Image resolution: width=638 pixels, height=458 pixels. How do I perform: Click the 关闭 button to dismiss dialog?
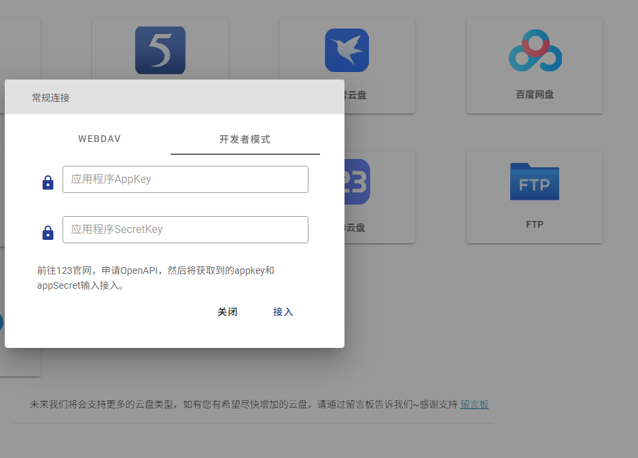(x=227, y=311)
